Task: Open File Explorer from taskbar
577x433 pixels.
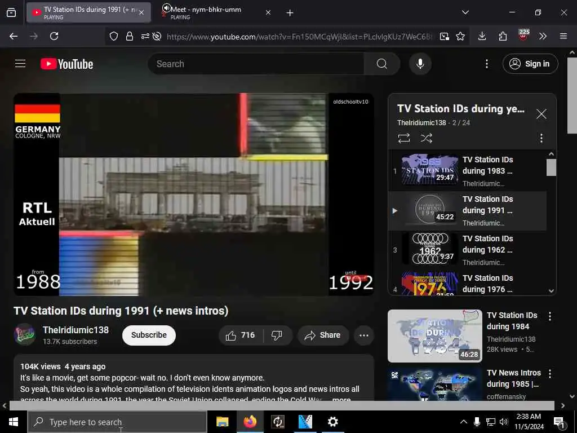Action: [222, 422]
